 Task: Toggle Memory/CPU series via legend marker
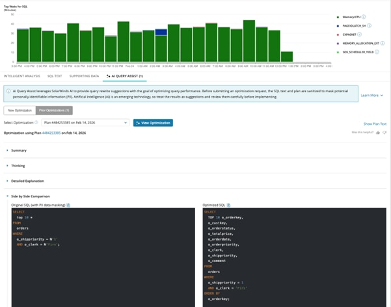point(338,17)
